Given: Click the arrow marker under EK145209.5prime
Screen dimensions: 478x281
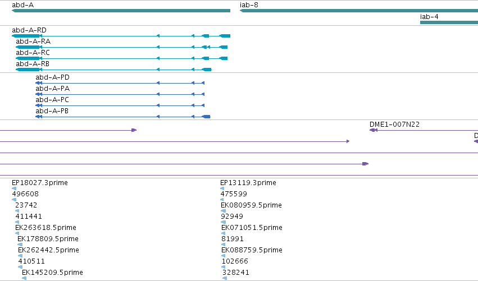Looking at the screenshot, I should [24, 278].
